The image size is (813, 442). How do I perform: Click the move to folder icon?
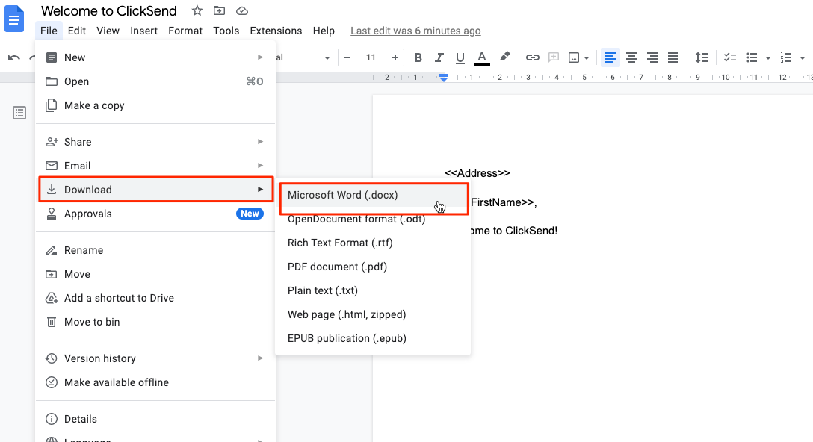220,10
